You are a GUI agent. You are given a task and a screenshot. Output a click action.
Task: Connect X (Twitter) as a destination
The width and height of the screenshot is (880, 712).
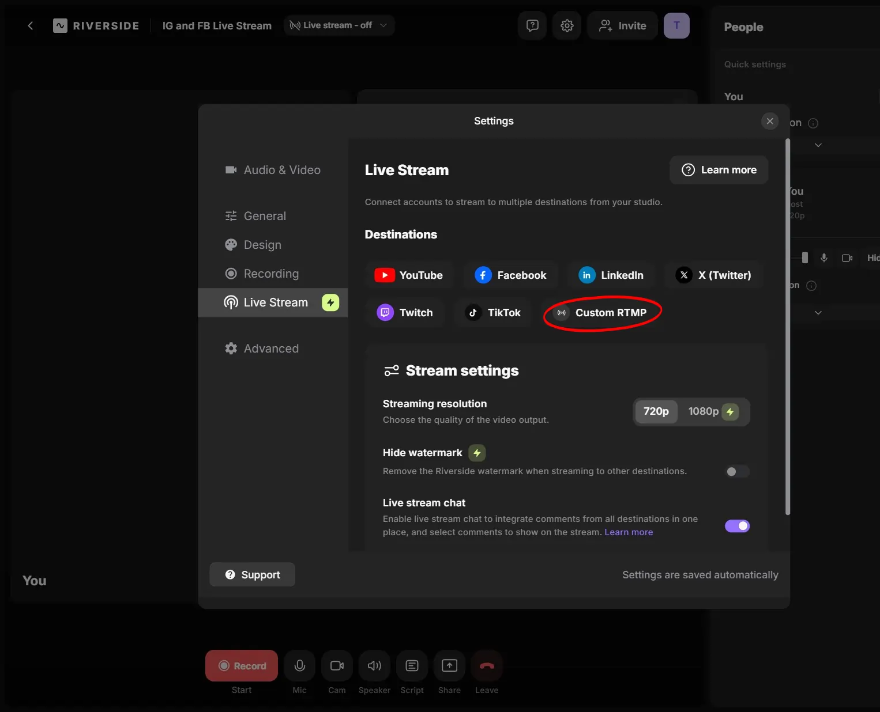[714, 275]
